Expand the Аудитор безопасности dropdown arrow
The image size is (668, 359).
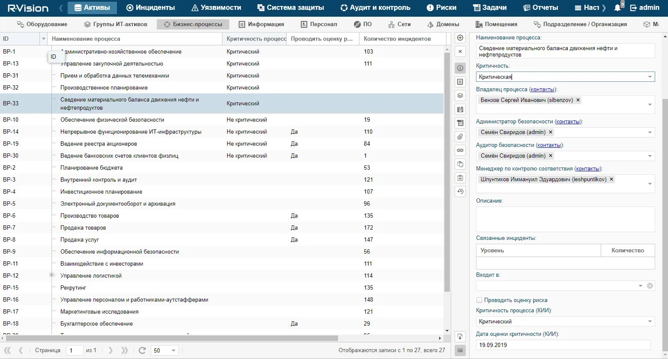click(x=650, y=156)
